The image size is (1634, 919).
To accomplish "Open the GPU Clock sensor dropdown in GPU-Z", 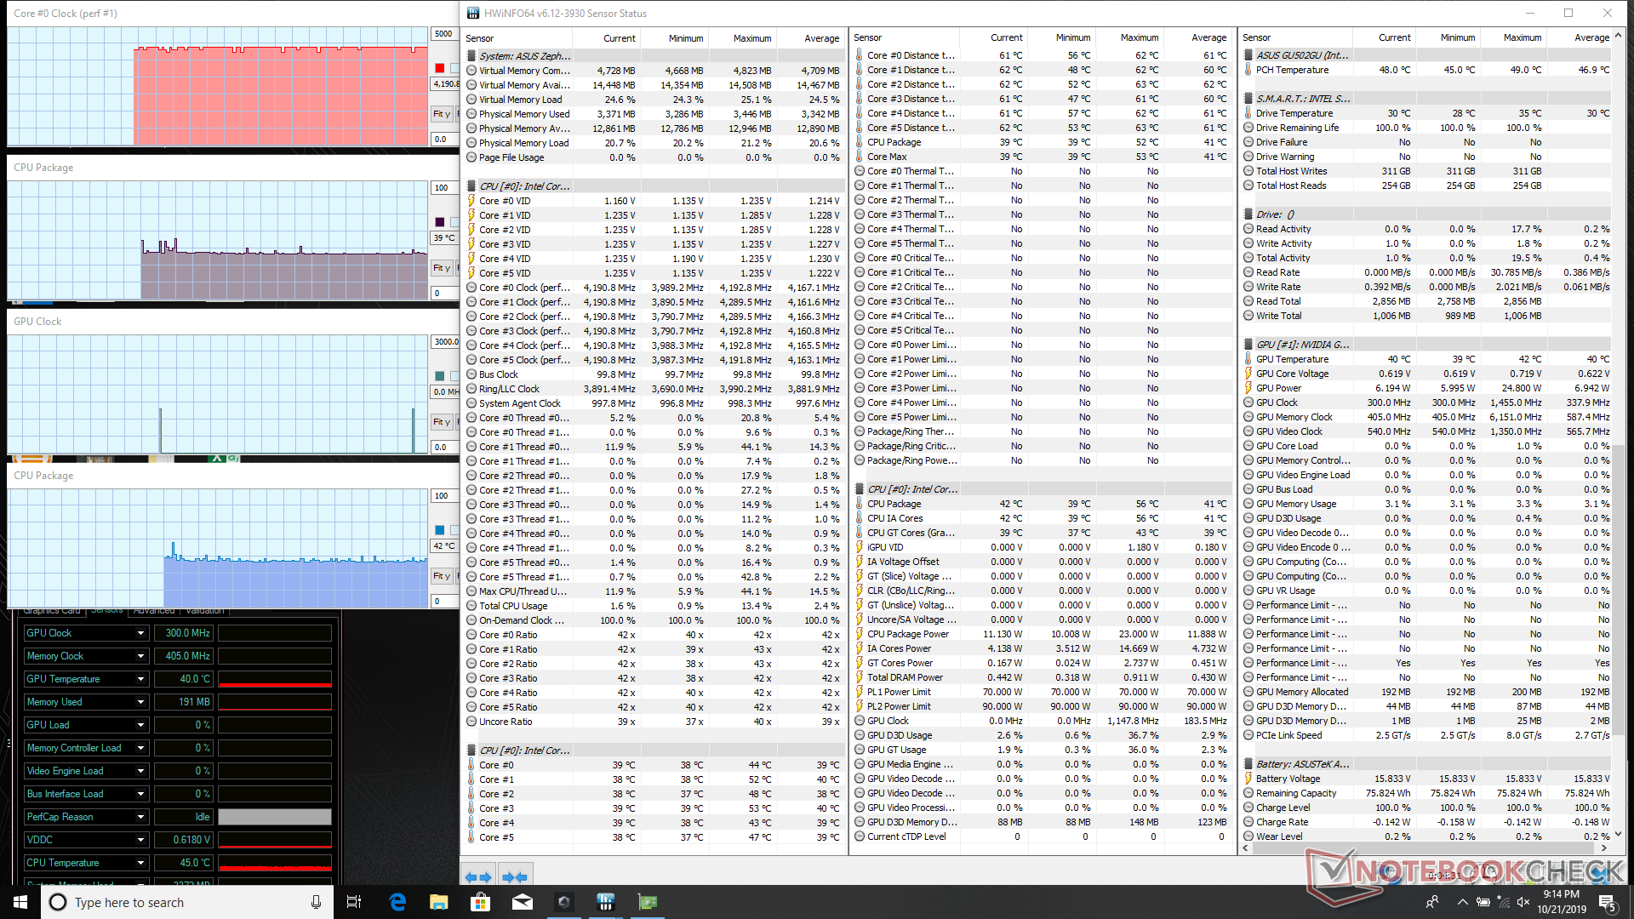I will (140, 633).
